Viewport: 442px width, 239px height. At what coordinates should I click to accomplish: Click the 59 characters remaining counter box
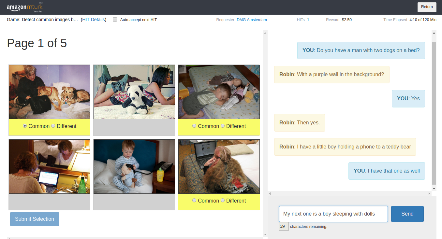pos(284,226)
